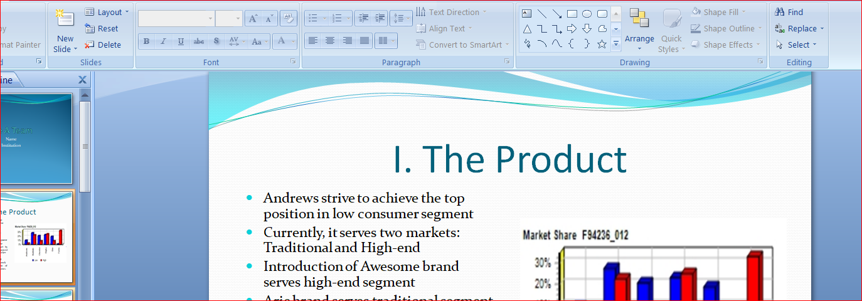
Task: Select the Product slide thumbnail
Action: (36, 236)
